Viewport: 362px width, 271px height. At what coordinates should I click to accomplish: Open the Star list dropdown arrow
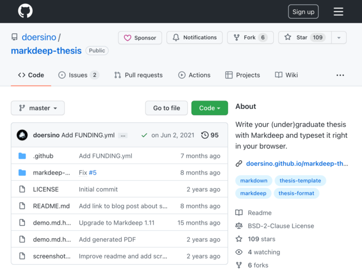click(339, 38)
